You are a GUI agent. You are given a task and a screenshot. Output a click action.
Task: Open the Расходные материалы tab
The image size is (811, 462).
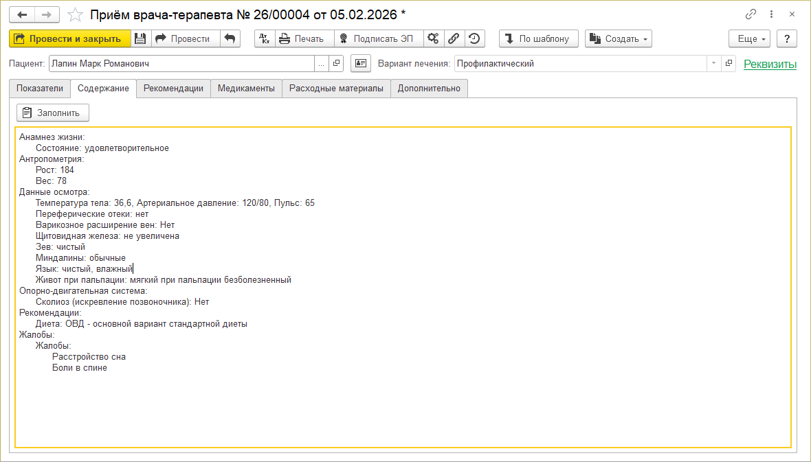(336, 89)
